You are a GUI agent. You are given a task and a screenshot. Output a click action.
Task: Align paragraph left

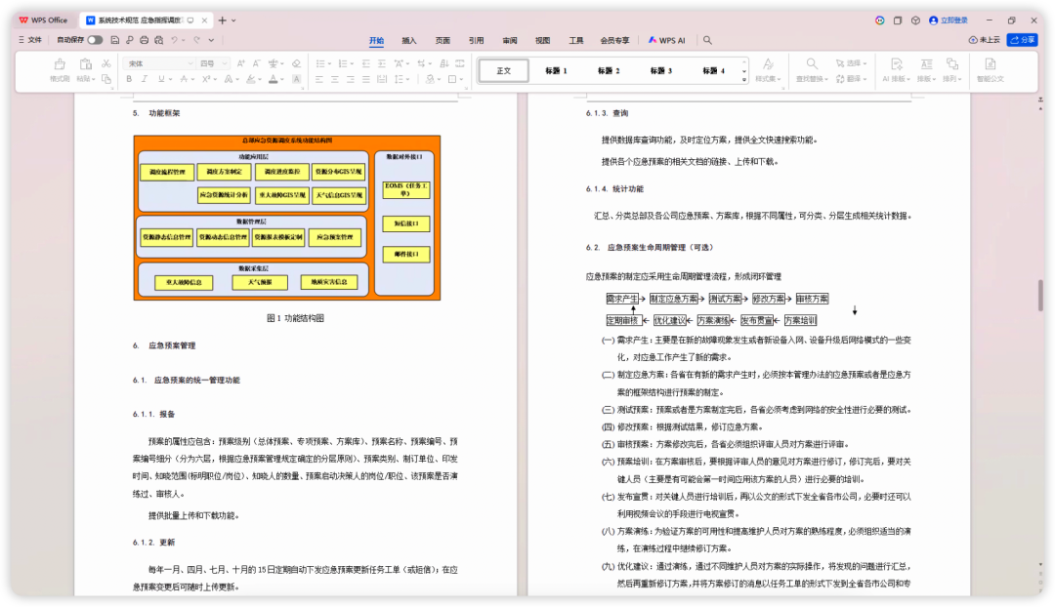318,79
